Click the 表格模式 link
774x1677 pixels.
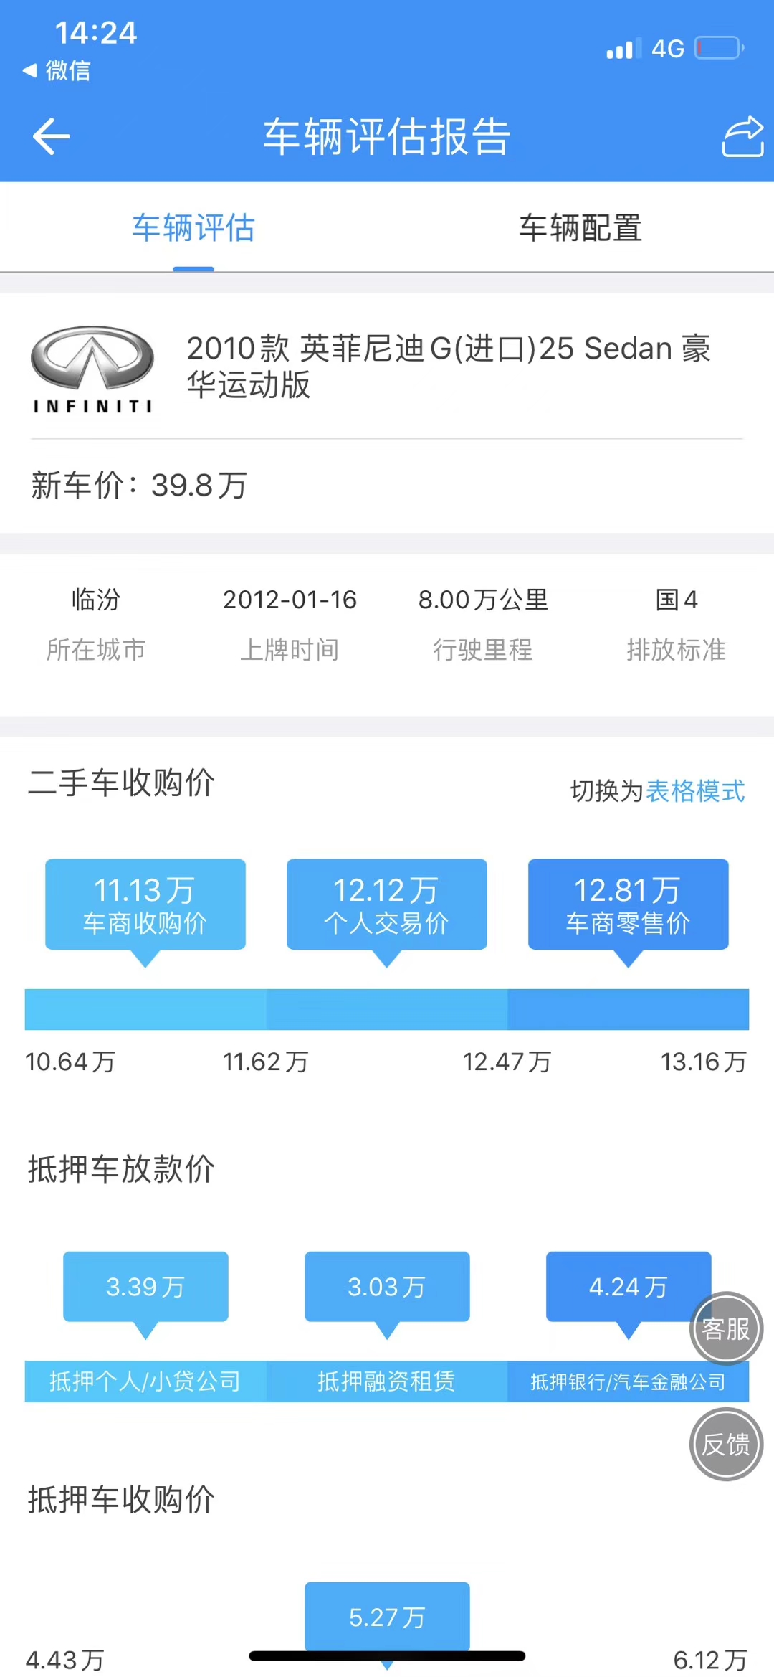[695, 791]
